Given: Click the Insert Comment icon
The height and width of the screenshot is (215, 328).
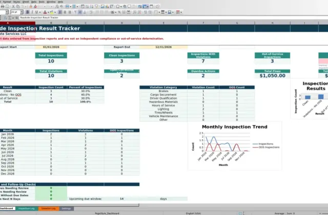Looking at the screenshot, I should click(129, 7).
